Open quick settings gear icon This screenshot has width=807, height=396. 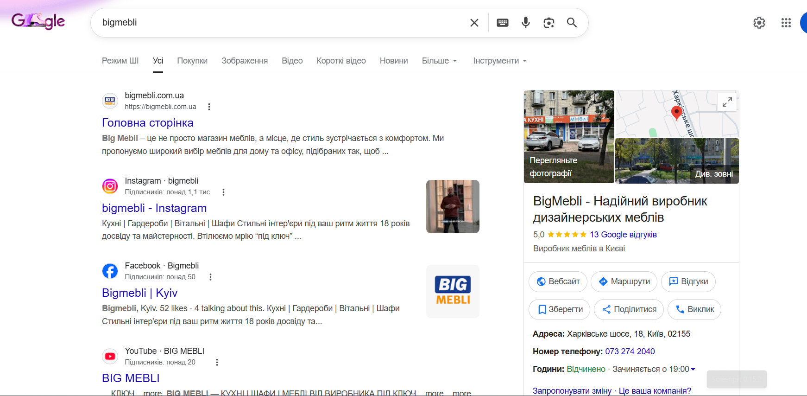click(x=759, y=23)
